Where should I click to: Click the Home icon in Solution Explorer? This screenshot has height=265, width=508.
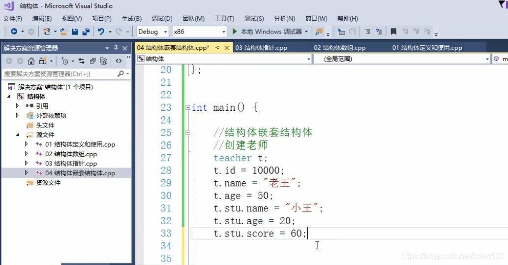pyautogui.click(x=31, y=61)
